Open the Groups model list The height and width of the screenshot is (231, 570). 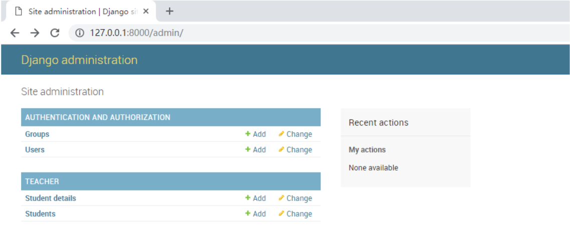coord(37,134)
